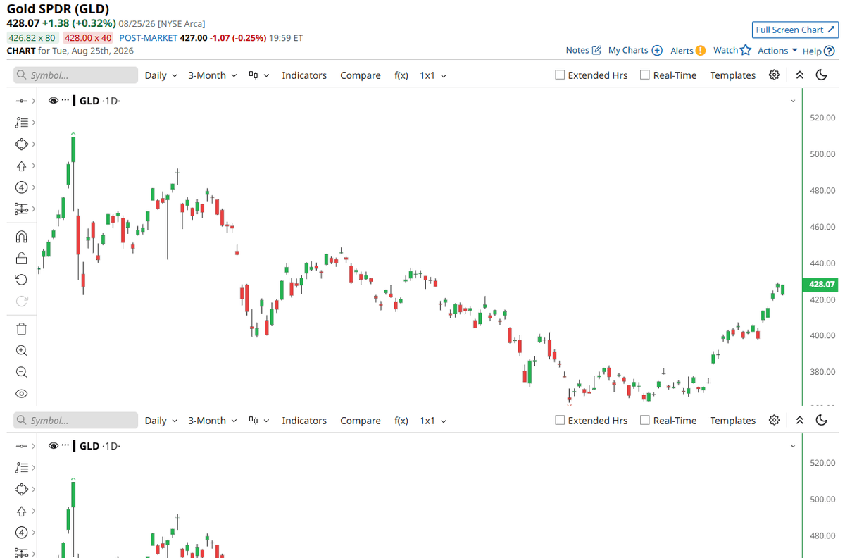Enable Extended Hrs checkbox in lower toolbar
The image size is (845, 558).
(560, 421)
